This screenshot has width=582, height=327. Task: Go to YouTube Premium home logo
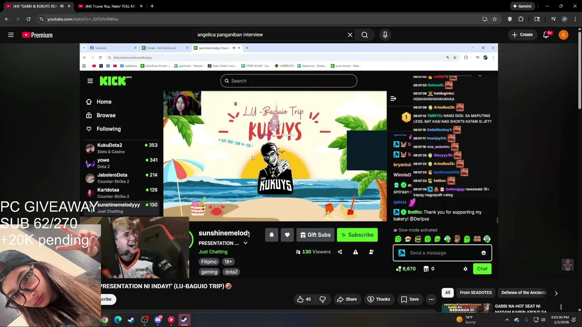coord(37,35)
